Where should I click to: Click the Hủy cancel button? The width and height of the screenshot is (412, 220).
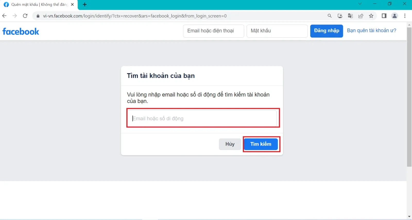tap(230, 144)
